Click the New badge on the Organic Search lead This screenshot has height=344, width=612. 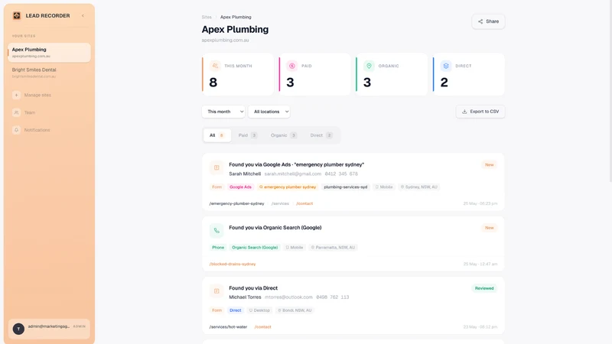click(x=490, y=228)
